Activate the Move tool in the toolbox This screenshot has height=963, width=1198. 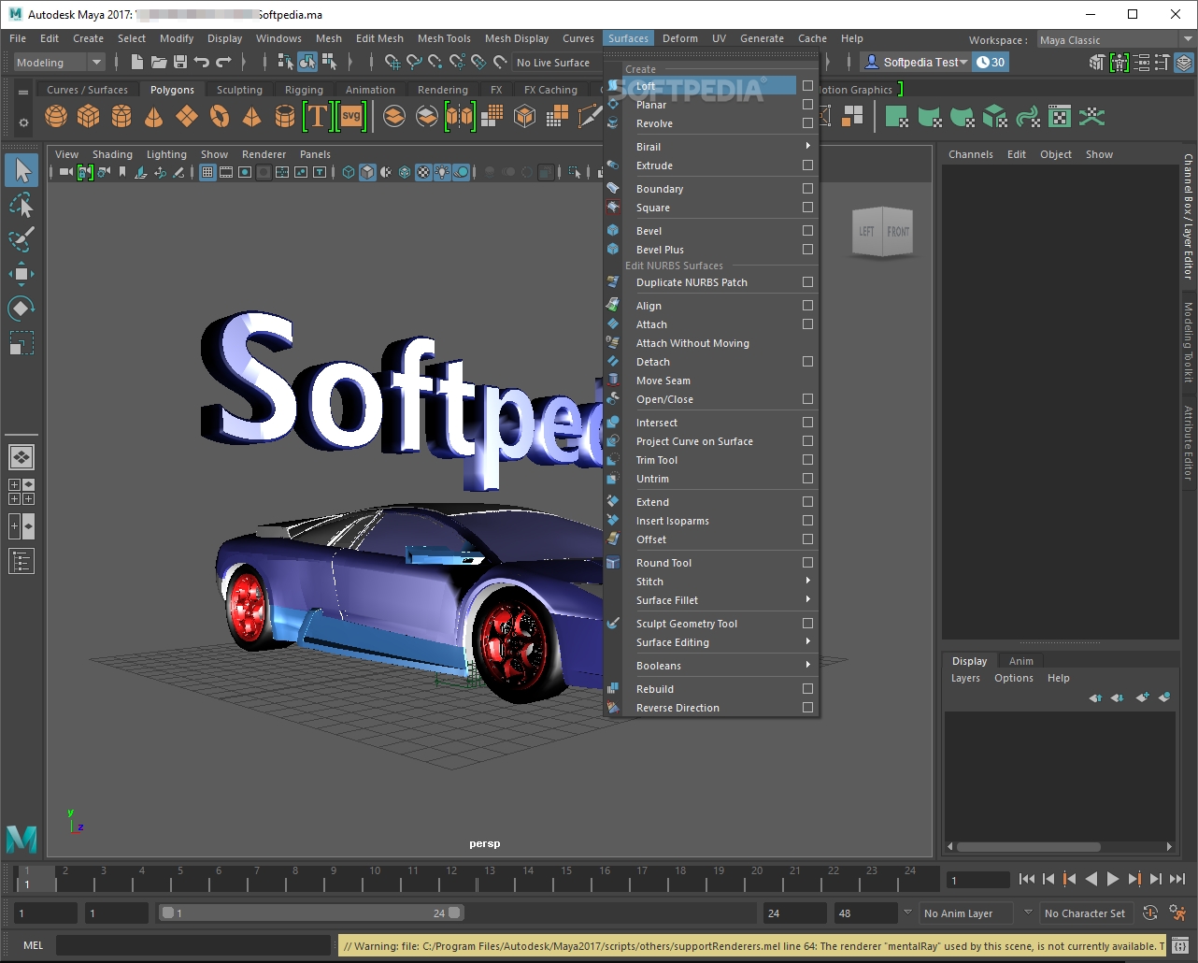click(x=21, y=273)
